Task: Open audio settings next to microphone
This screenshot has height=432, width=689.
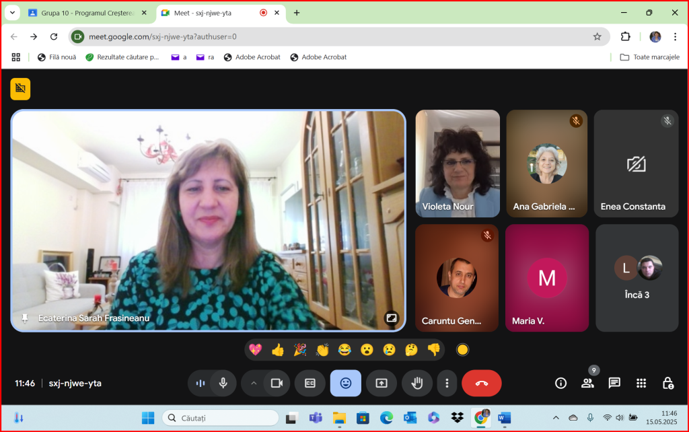Action: pos(200,383)
